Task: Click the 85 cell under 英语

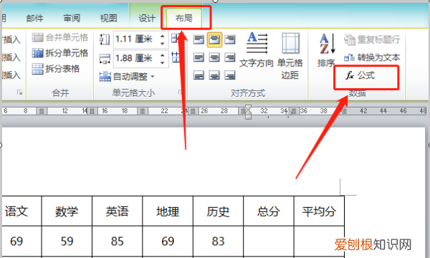Action: [117, 242]
